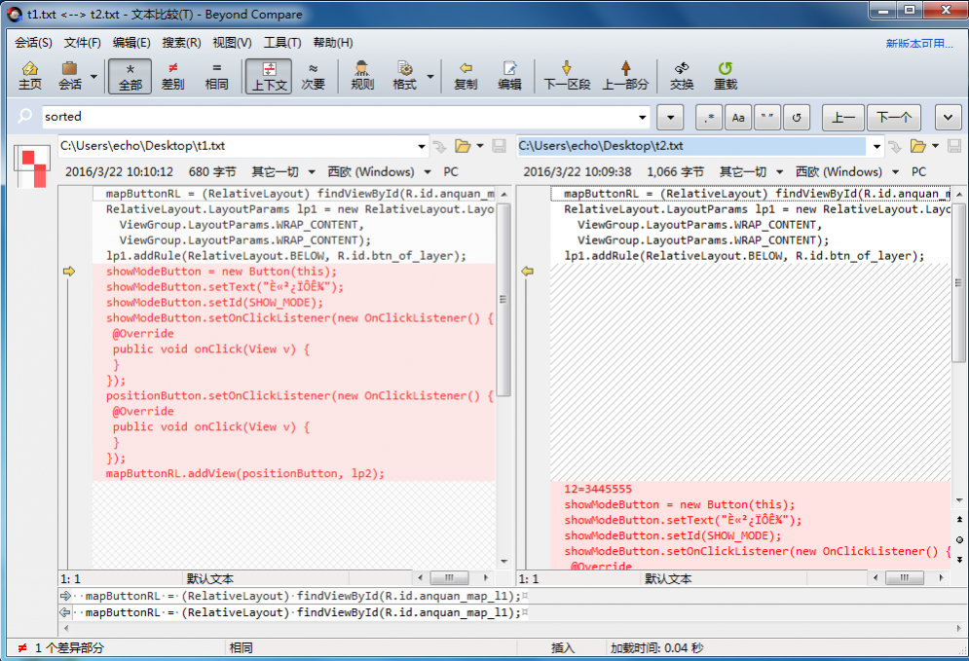Screen dimensions: 969x661
Task: Toggle Show Differences (差别) filter
Action: (x=172, y=75)
